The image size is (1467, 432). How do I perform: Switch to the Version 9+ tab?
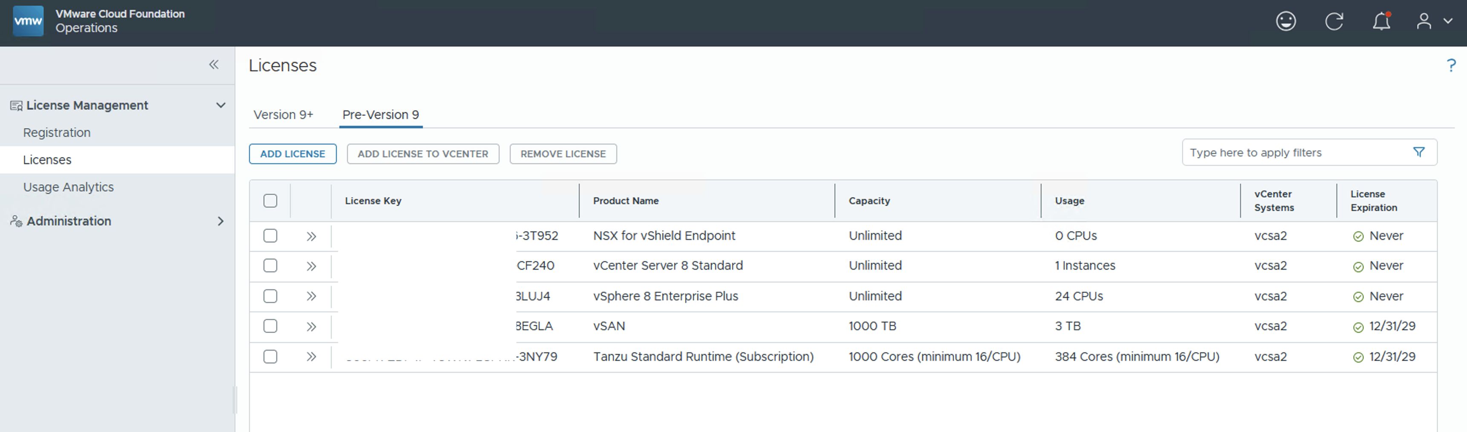point(283,115)
